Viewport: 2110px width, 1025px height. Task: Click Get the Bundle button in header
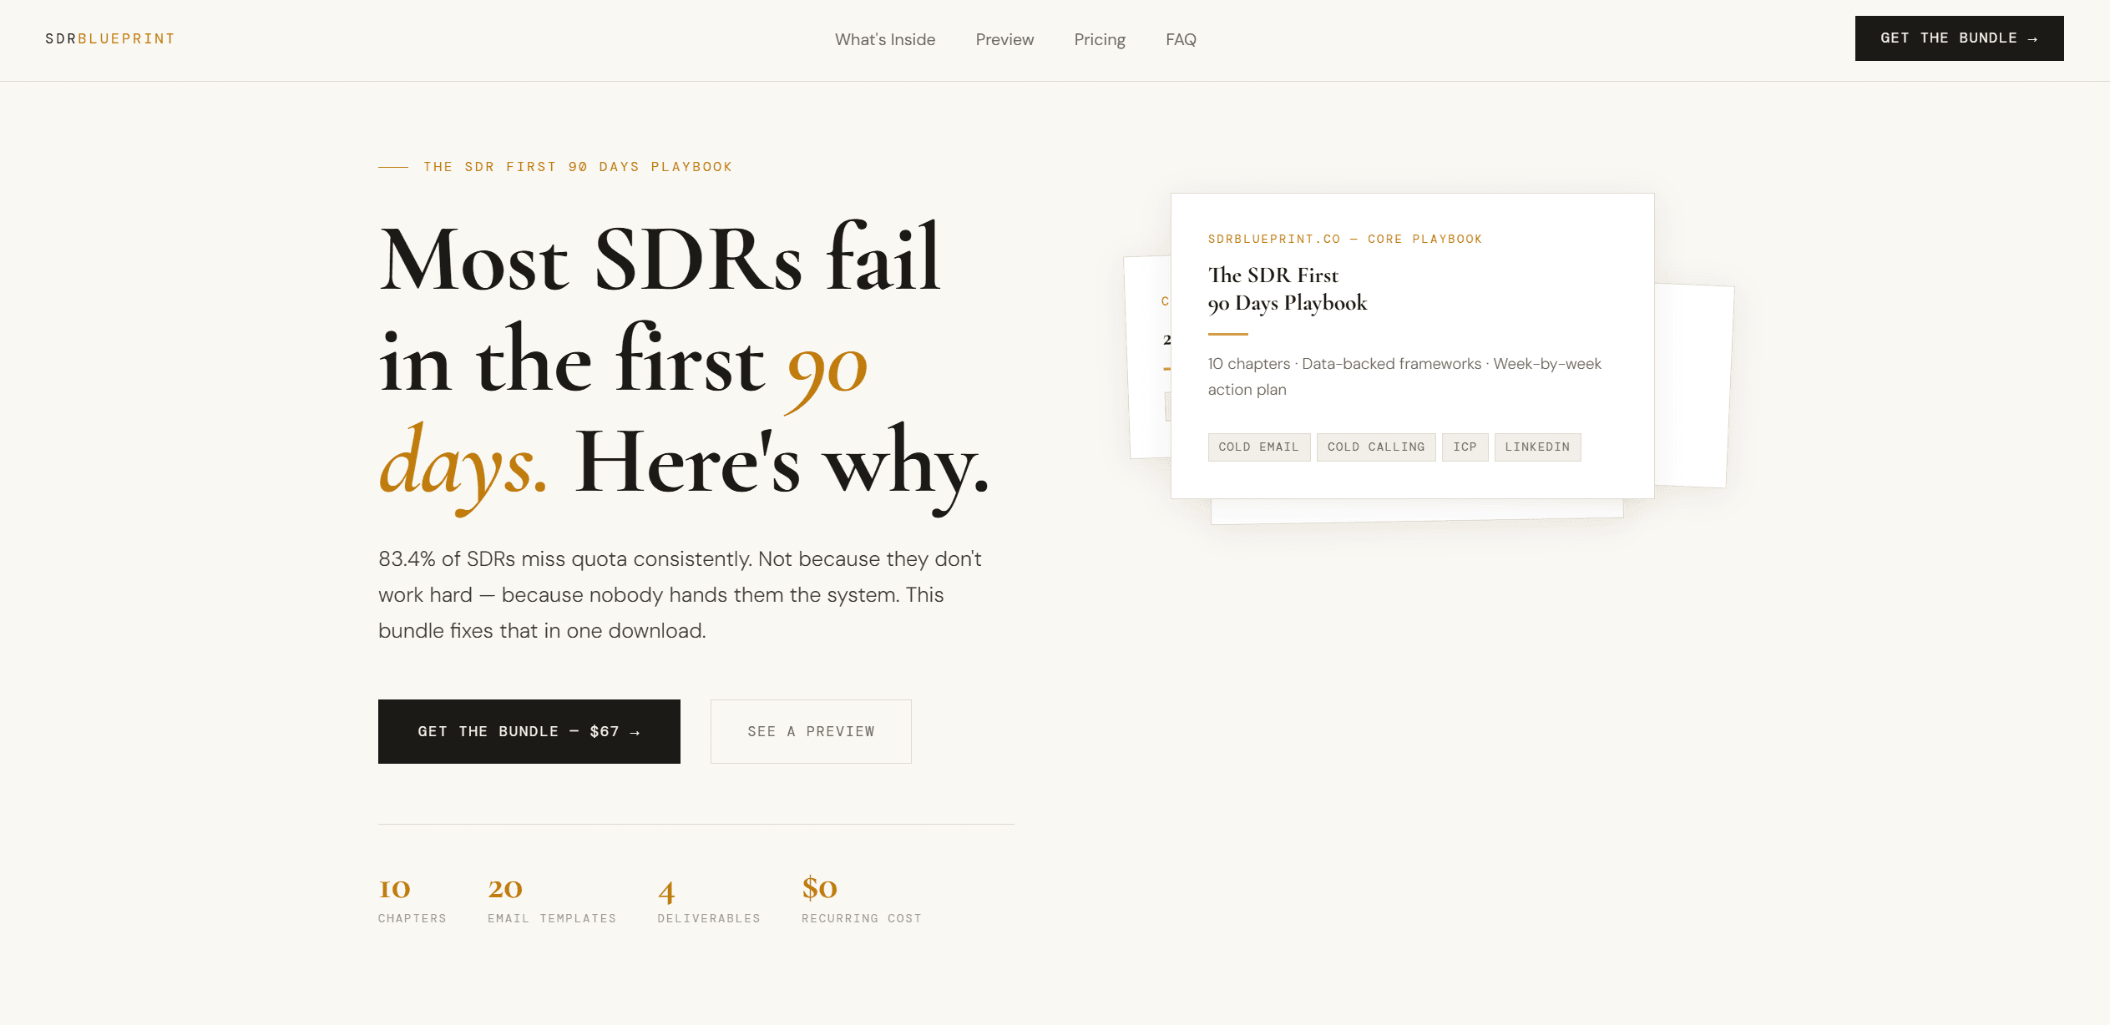point(1959,38)
